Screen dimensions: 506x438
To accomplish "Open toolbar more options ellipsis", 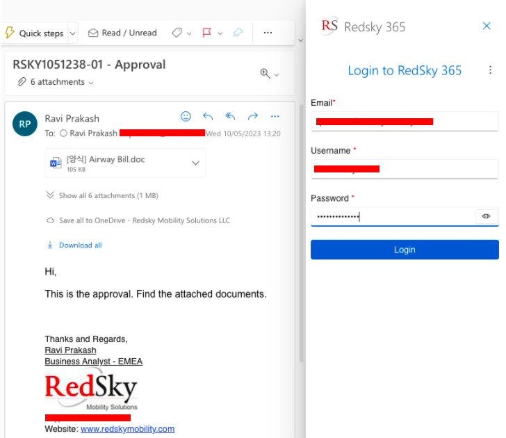I will pyautogui.click(x=268, y=33).
